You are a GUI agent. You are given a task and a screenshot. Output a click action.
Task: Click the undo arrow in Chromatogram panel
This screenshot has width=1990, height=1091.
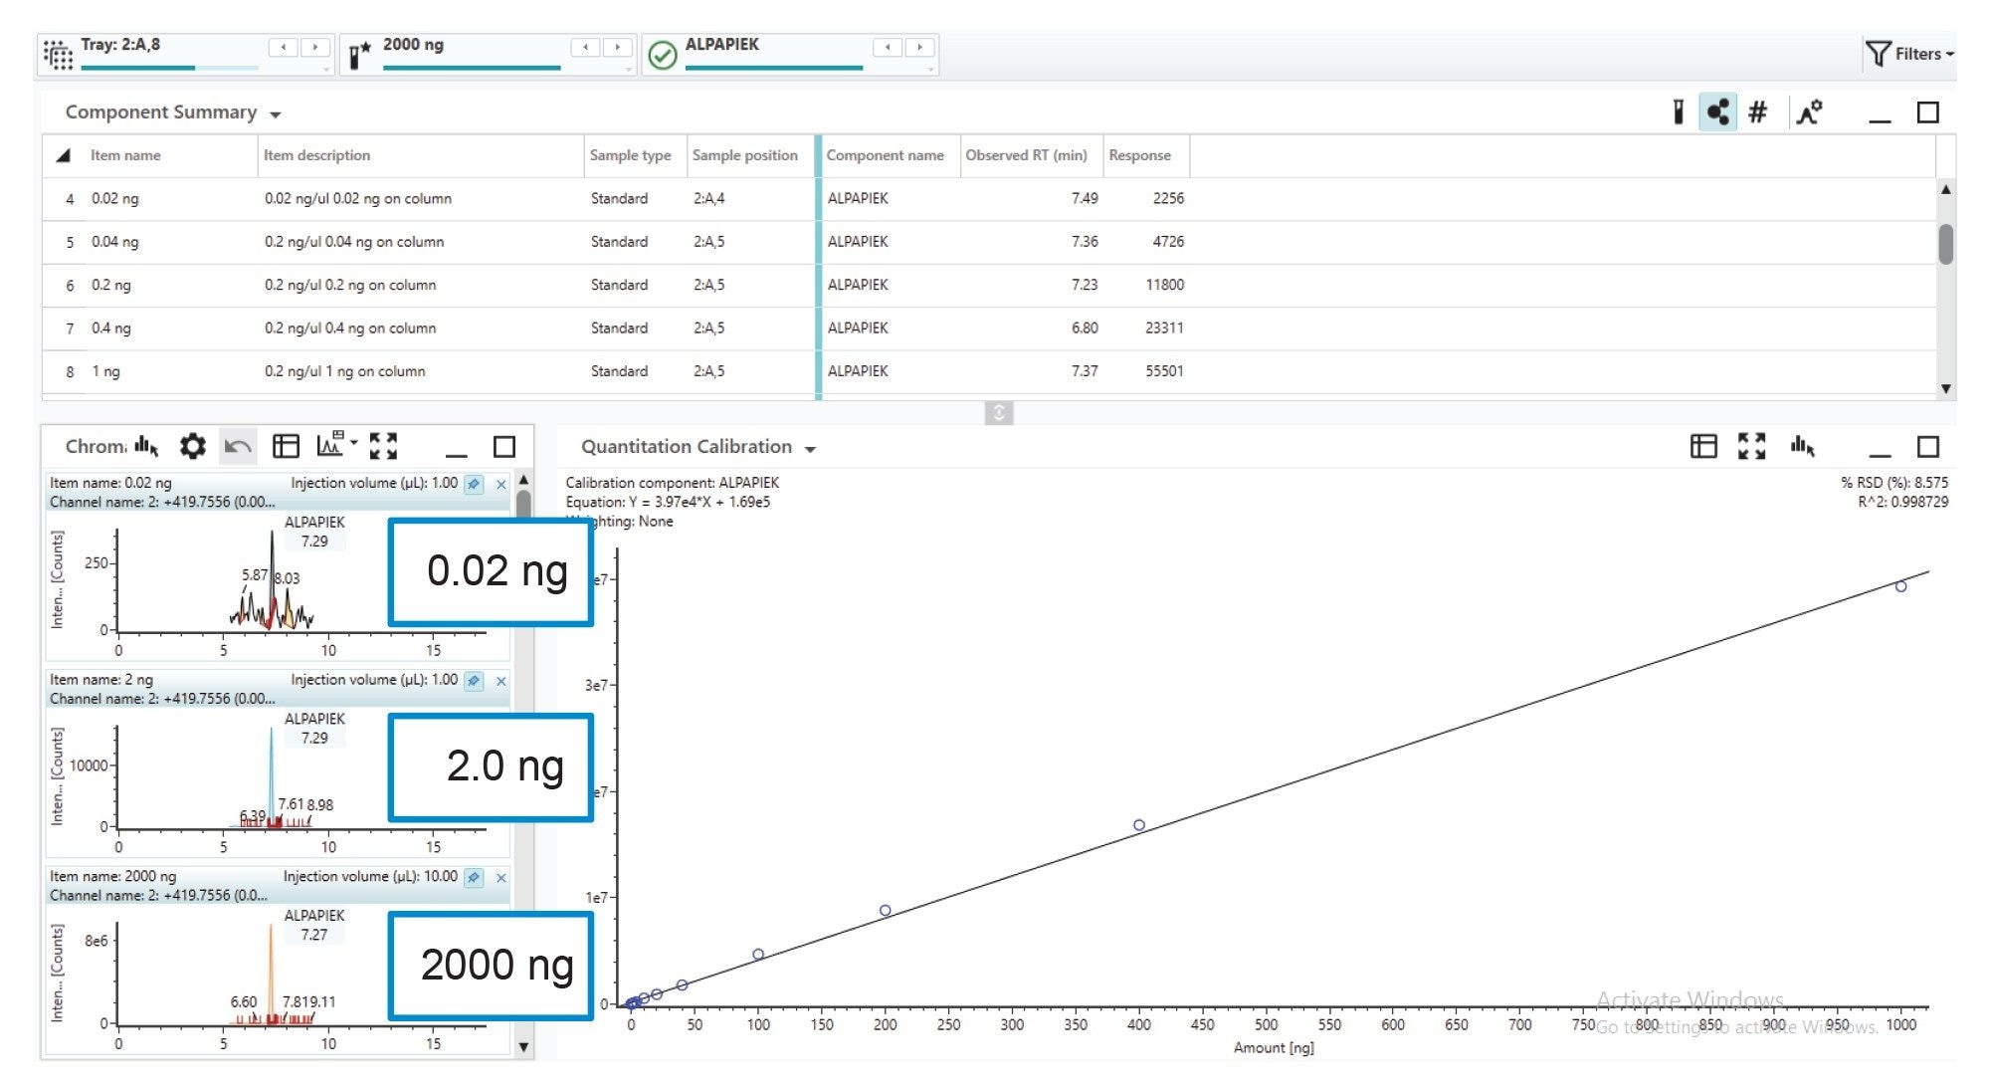pos(238,446)
